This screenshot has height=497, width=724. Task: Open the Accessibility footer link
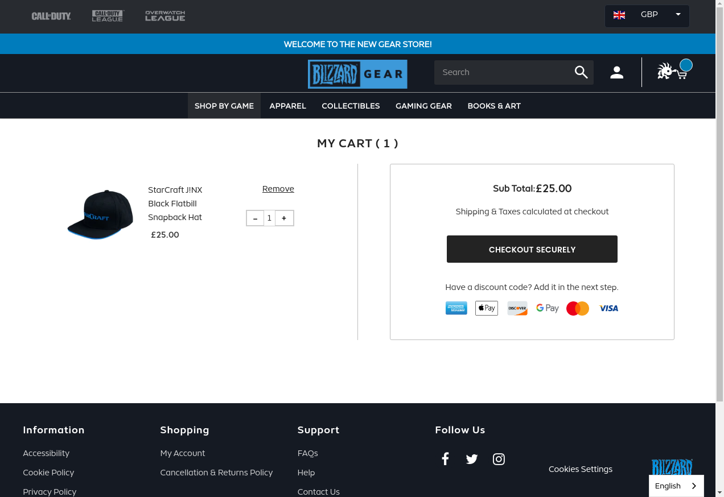46,453
